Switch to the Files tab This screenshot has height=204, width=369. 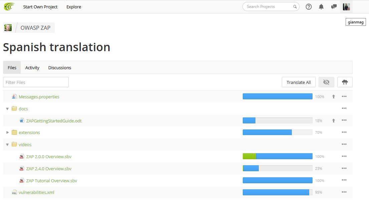click(x=12, y=68)
